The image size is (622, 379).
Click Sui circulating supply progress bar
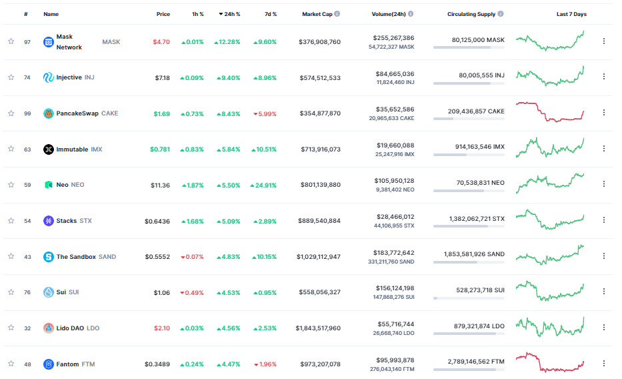469,298
